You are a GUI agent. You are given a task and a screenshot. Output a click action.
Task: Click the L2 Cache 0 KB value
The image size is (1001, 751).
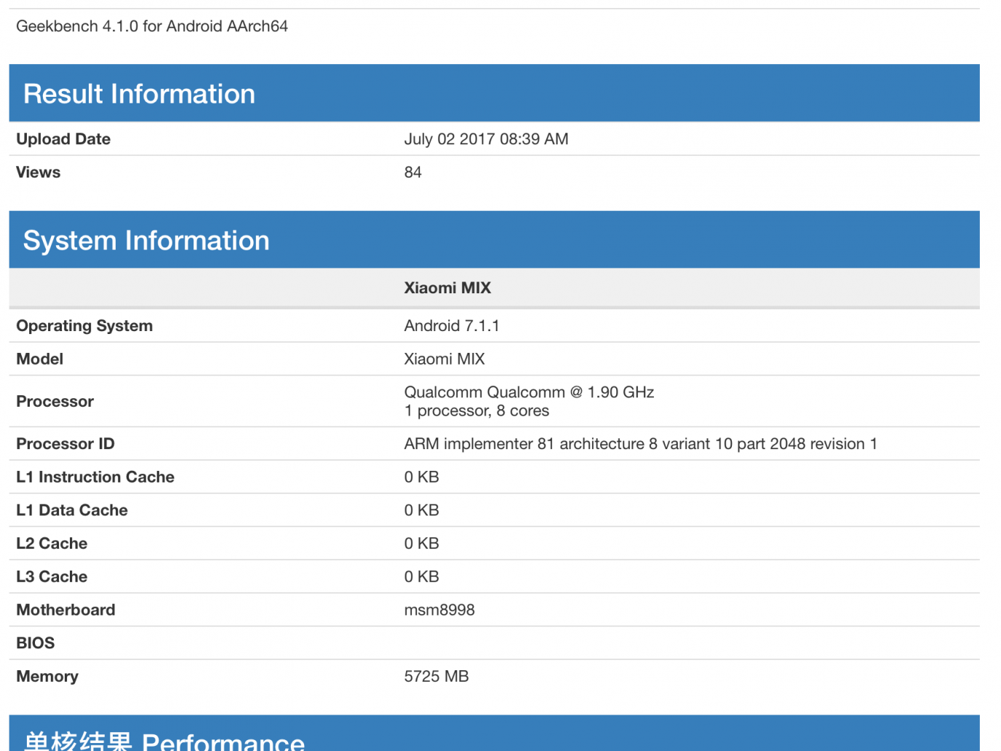(x=421, y=544)
